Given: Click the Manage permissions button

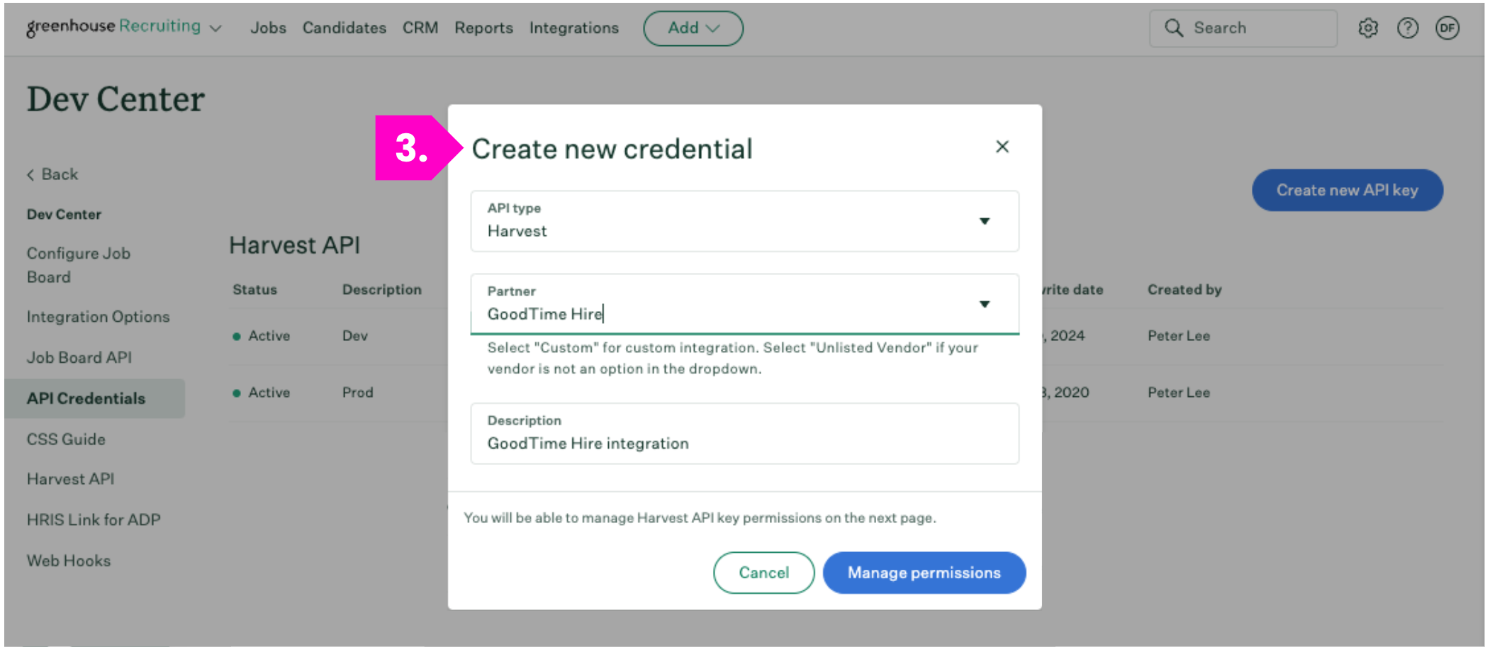Looking at the screenshot, I should [x=924, y=573].
